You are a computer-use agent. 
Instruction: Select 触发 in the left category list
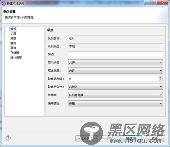13,43
